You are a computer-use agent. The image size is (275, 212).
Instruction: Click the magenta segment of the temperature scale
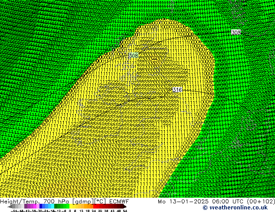point(35,206)
